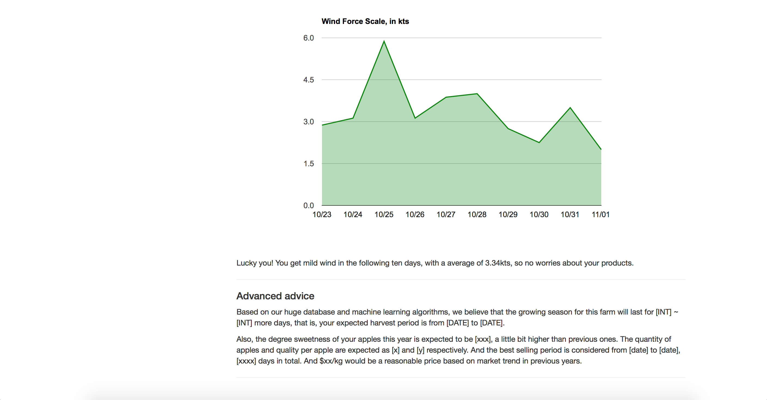Click the '10/29' x-axis label
This screenshot has width=767, height=400.
[x=508, y=215]
